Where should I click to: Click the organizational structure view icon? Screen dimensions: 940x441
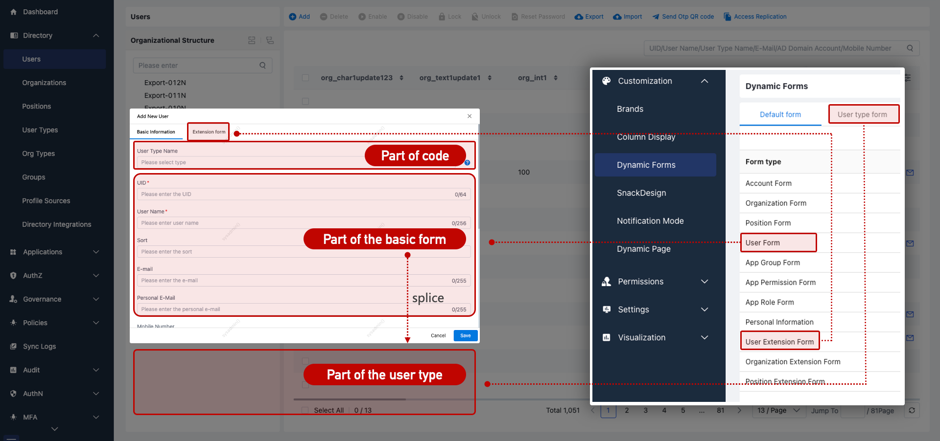point(252,40)
